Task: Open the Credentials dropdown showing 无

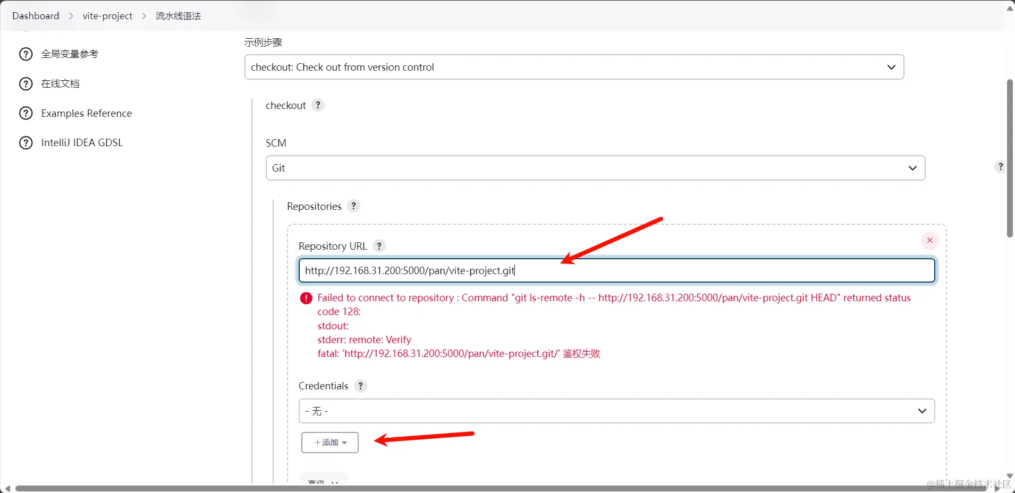Action: 616,411
